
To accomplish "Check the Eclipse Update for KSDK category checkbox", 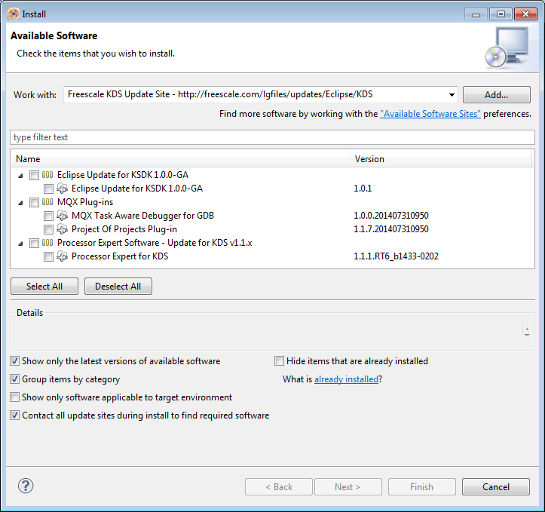I will pos(34,175).
